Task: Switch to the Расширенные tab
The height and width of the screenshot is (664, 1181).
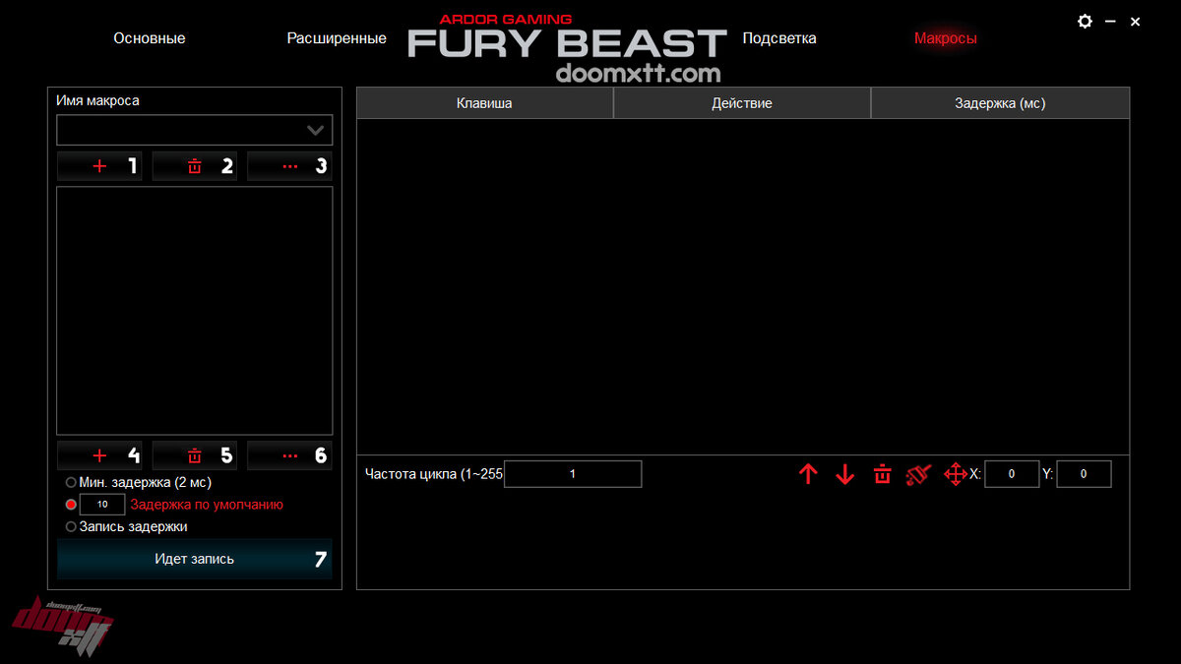Action: (337, 38)
